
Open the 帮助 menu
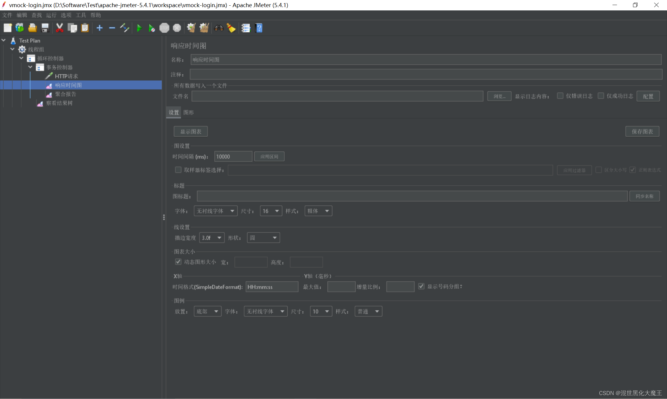pyautogui.click(x=96, y=15)
